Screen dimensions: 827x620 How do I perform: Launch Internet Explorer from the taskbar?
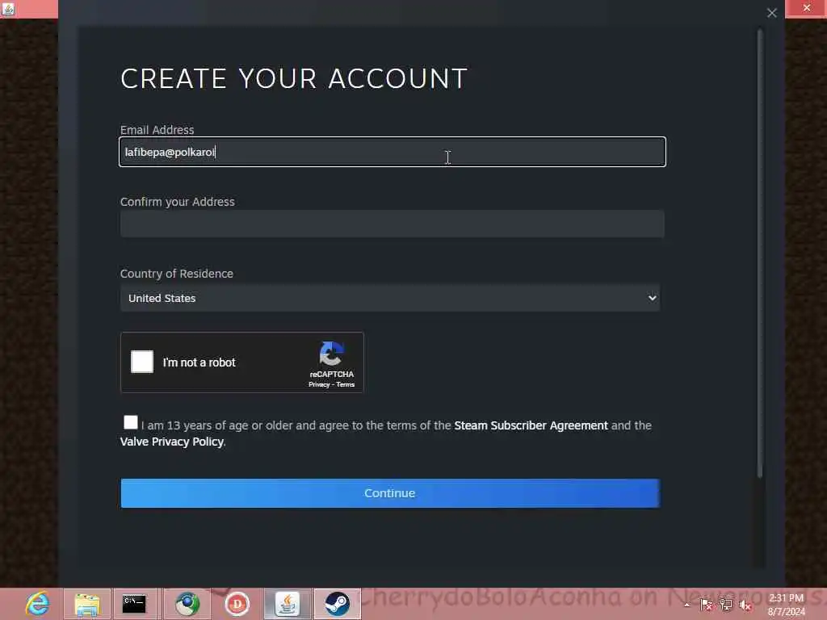(38, 604)
